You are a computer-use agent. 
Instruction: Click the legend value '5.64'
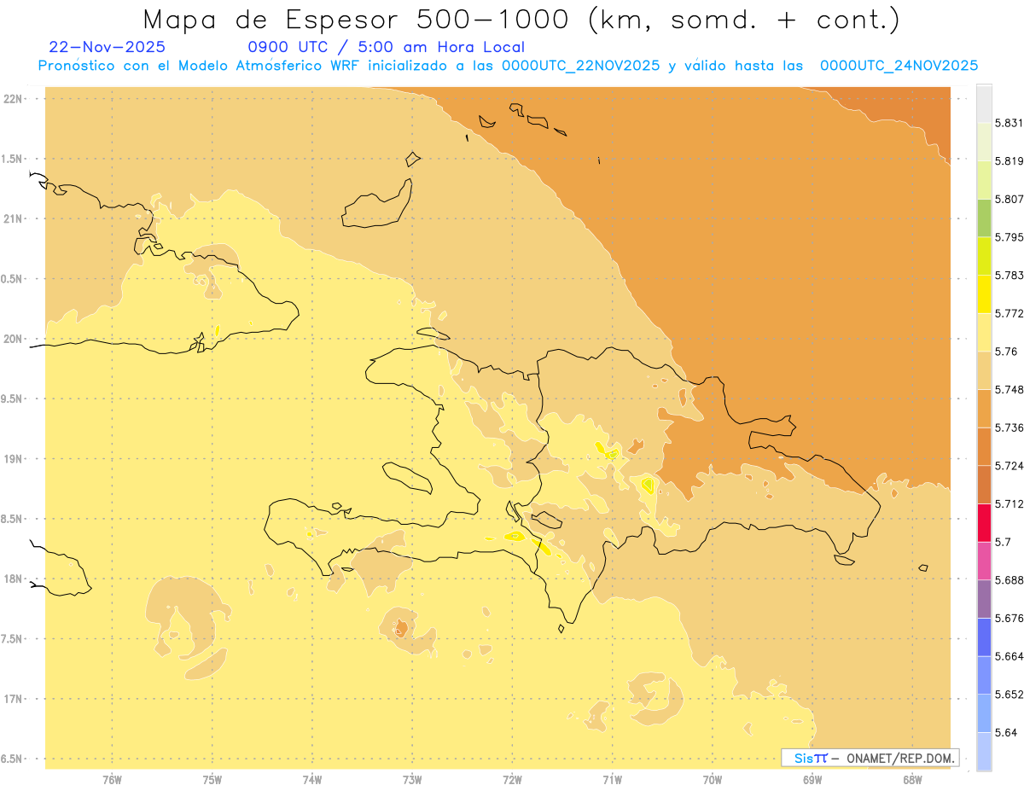(x=1006, y=733)
